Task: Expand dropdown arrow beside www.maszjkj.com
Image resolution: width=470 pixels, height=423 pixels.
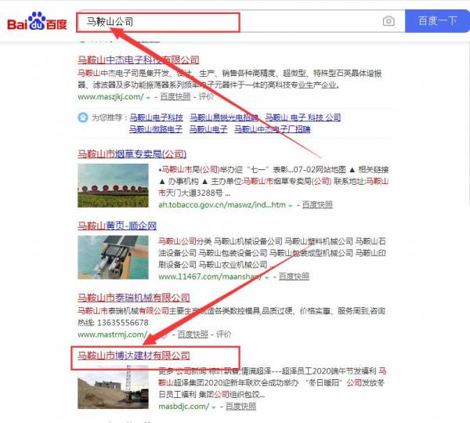Action: coord(147,97)
